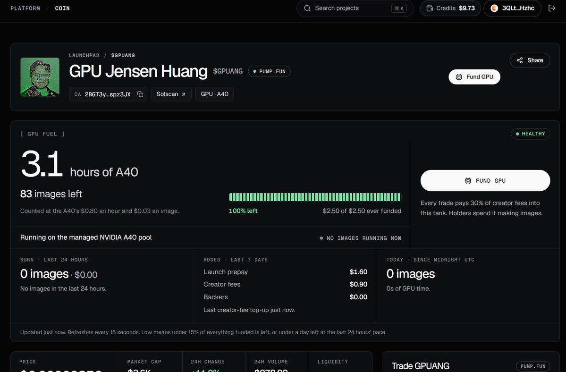Click the Launch prepay row
566x372 pixels.
[285, 272]
